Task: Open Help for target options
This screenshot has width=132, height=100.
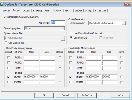Action: (x=120, y=96)
